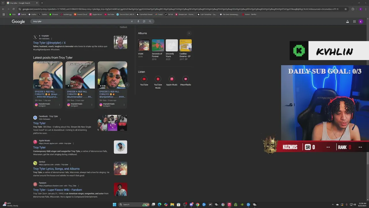
Task: Open Twitch bookmark
Action: (x=22, y=14)
